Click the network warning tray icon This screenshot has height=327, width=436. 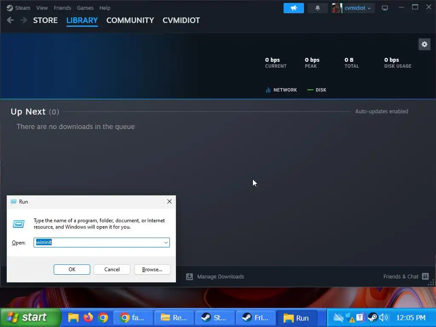pyautogui.click(x=350, y=318)
